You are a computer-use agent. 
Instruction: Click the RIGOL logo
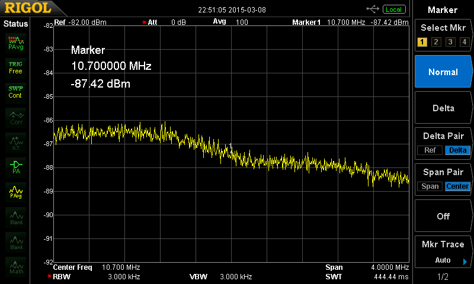click(28, 8)
